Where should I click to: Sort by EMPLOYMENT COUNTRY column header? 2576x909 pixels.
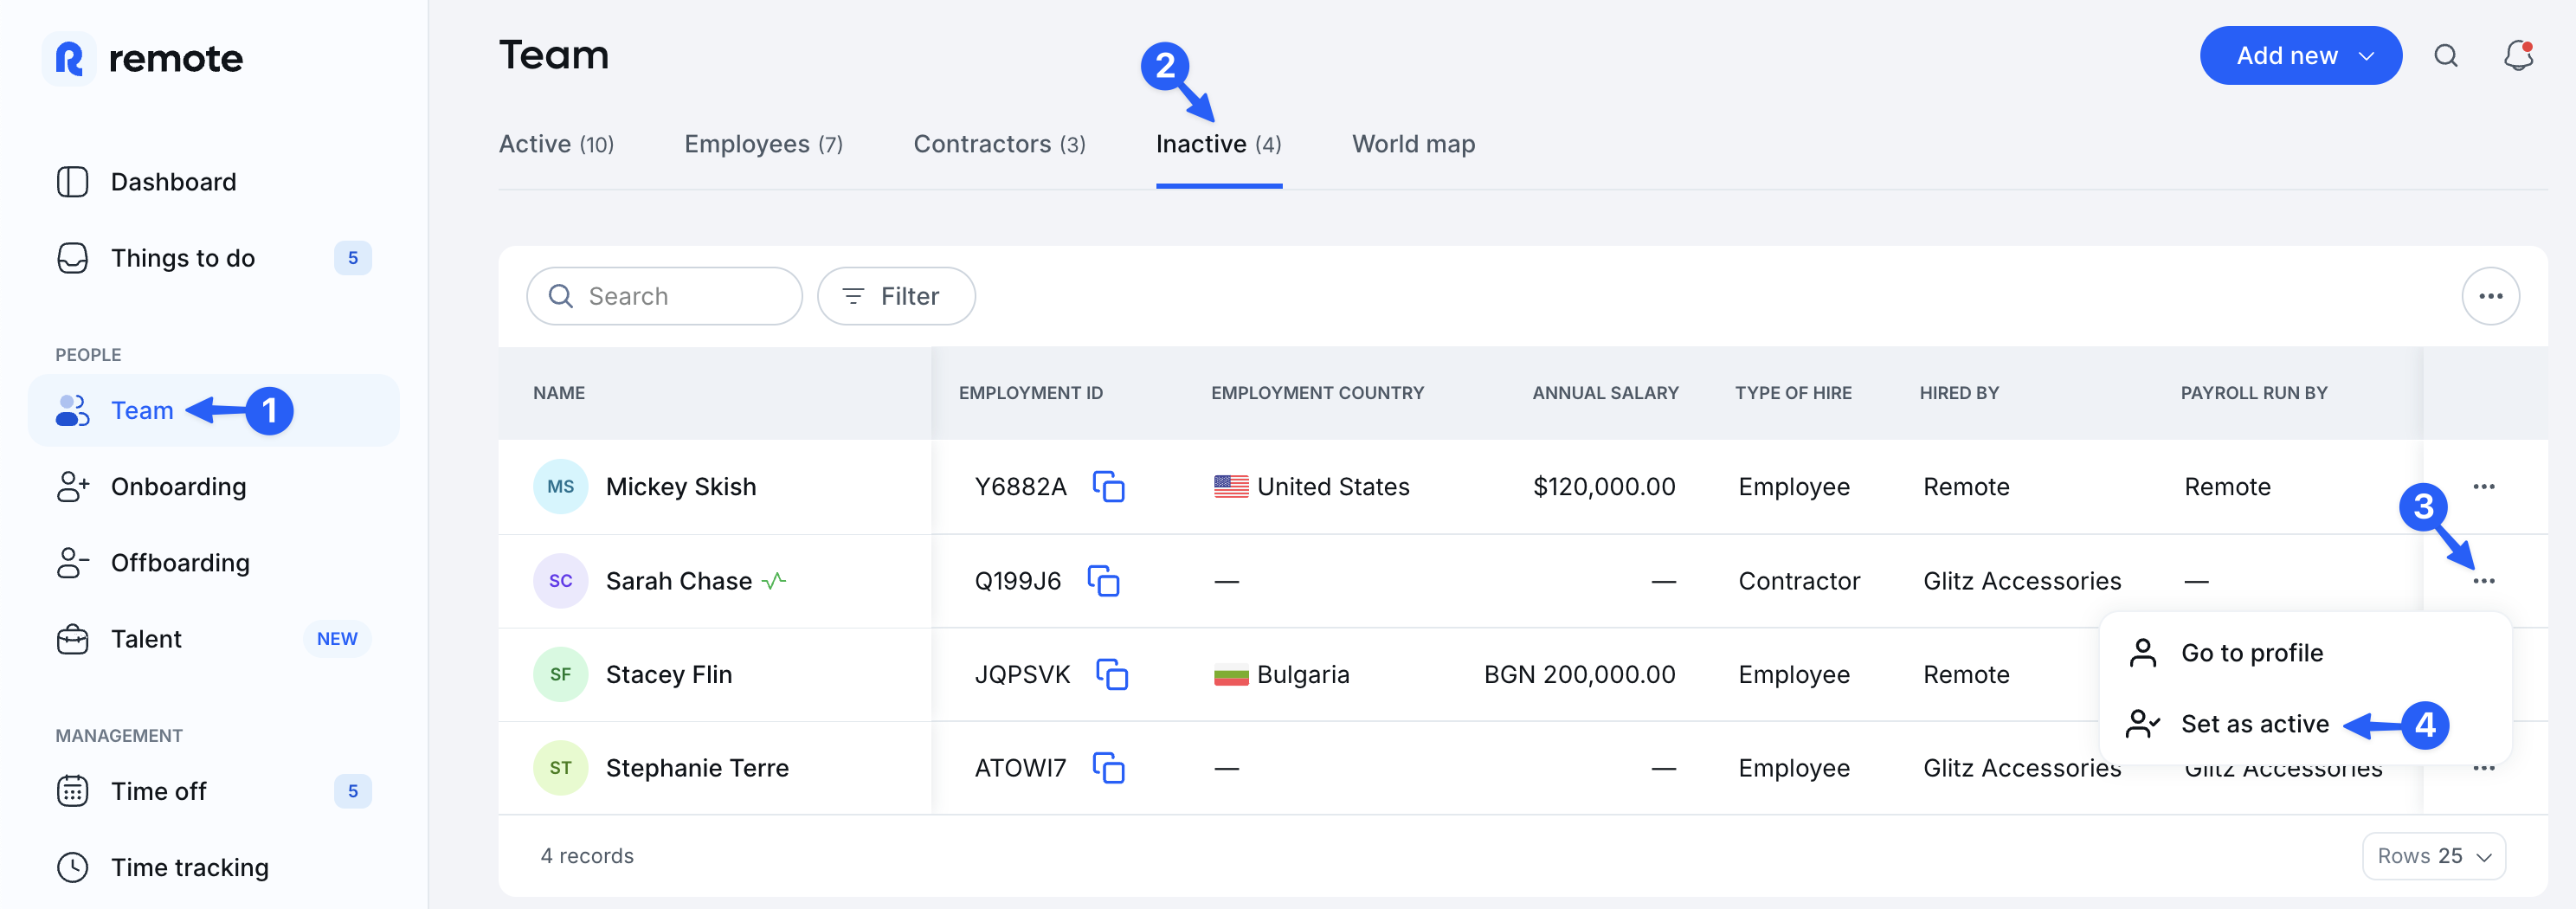(1317, 393)
